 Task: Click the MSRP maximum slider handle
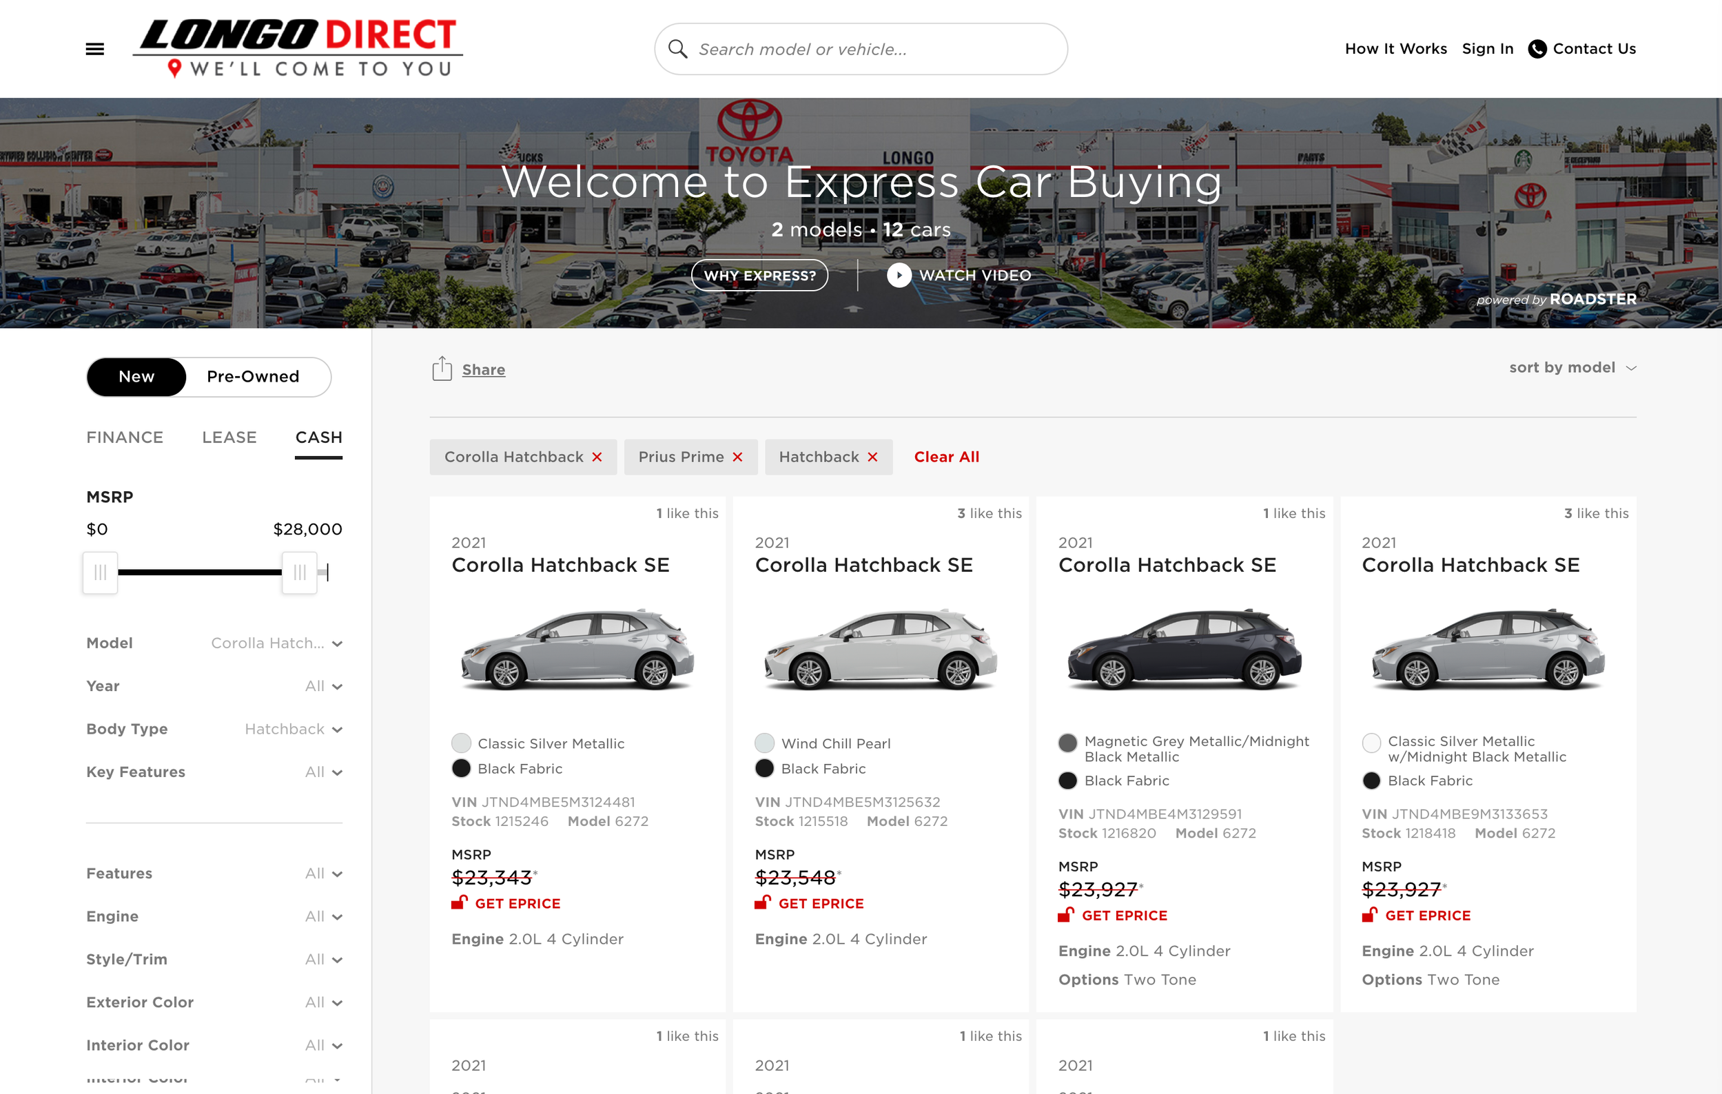pyautogui.click(x=299, y=572)
